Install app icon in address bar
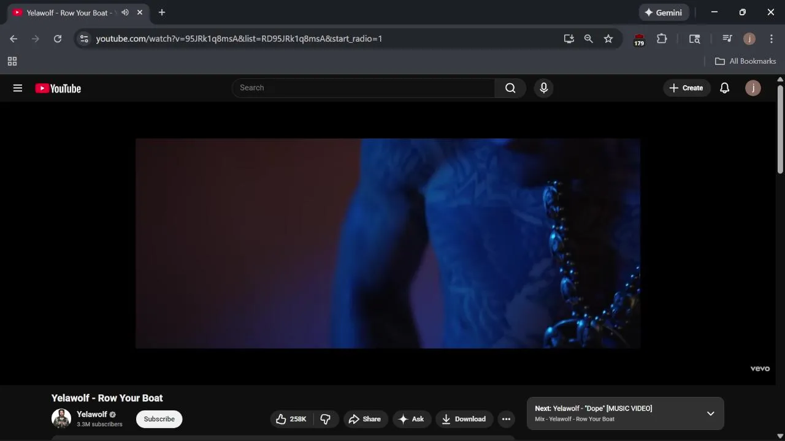785x441 pixels. click(x=569, y=39)
